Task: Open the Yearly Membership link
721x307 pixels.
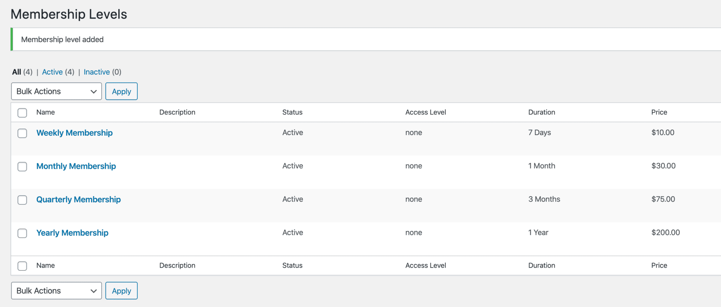Action: pos(72,233)
